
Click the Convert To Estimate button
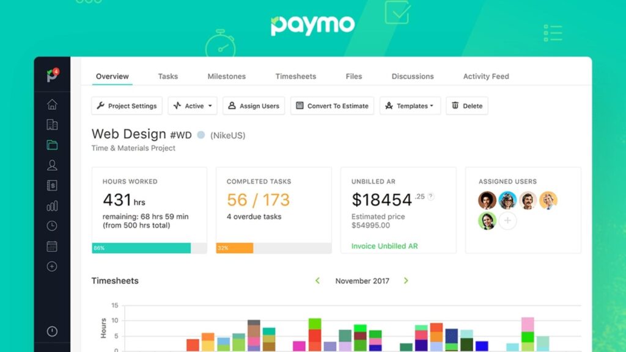(332, 106)
